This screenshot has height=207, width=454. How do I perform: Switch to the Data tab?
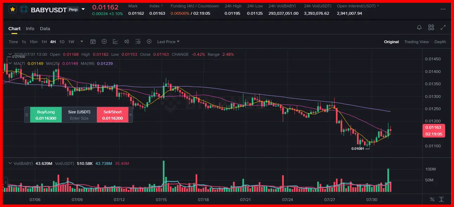[45, 28]
